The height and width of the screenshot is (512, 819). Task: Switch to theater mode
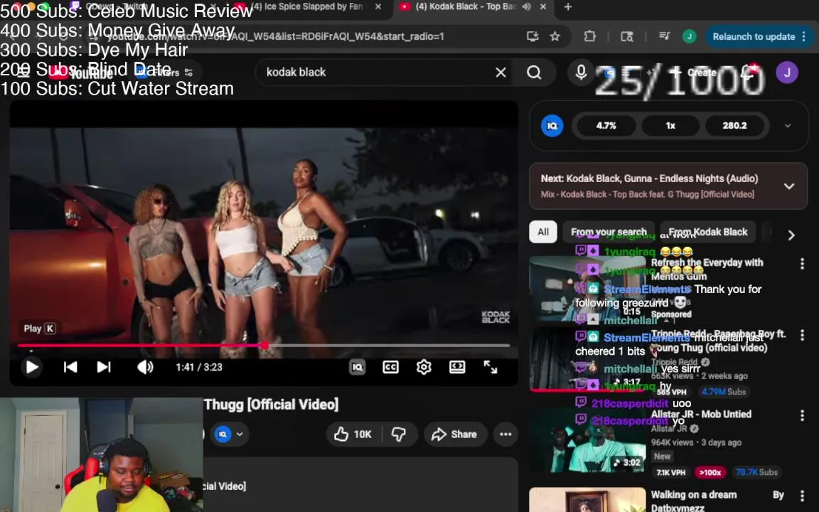tap(457, 367)
